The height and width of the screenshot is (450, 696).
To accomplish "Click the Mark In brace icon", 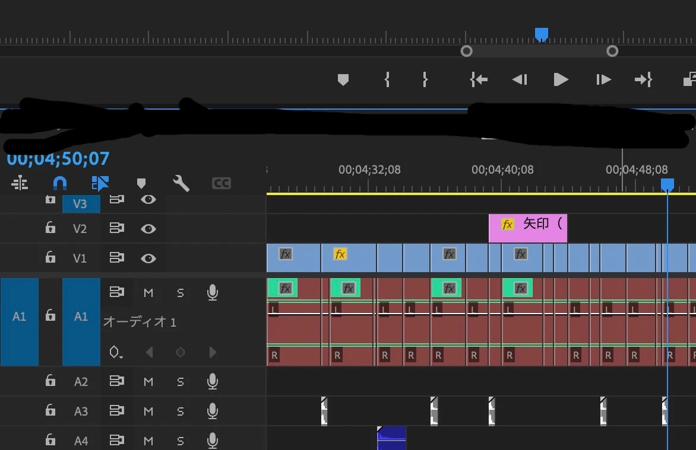I will (387, 79).
